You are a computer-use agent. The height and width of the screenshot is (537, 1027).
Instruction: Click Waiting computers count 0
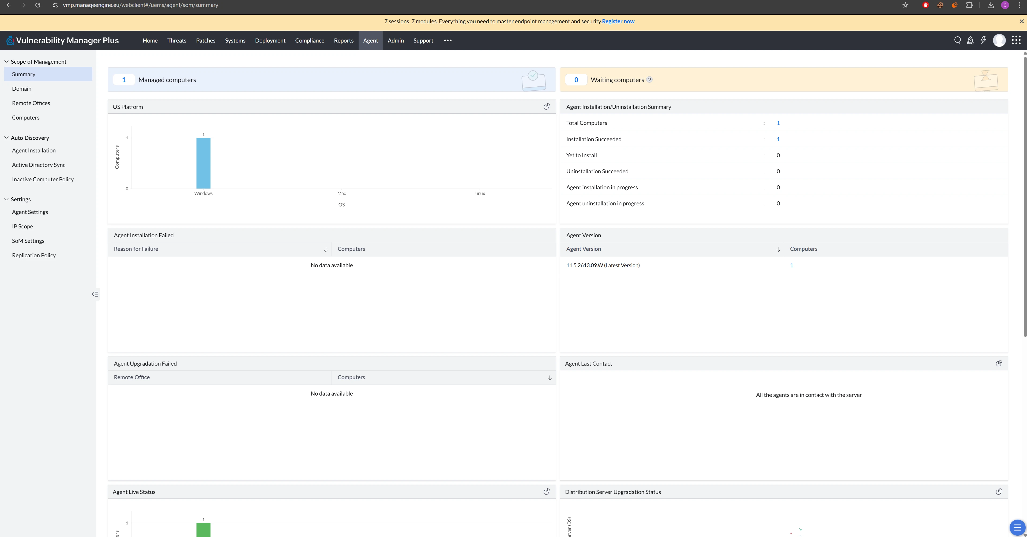tap(576, 80)
